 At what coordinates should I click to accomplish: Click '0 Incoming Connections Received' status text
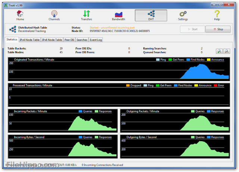[x=102, y=165]
